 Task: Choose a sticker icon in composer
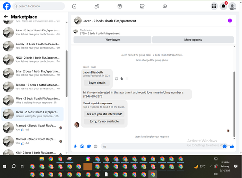89,146
